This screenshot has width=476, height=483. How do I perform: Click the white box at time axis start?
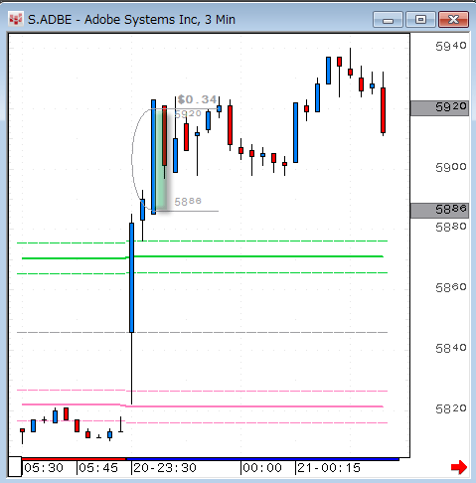pos(15,466)
